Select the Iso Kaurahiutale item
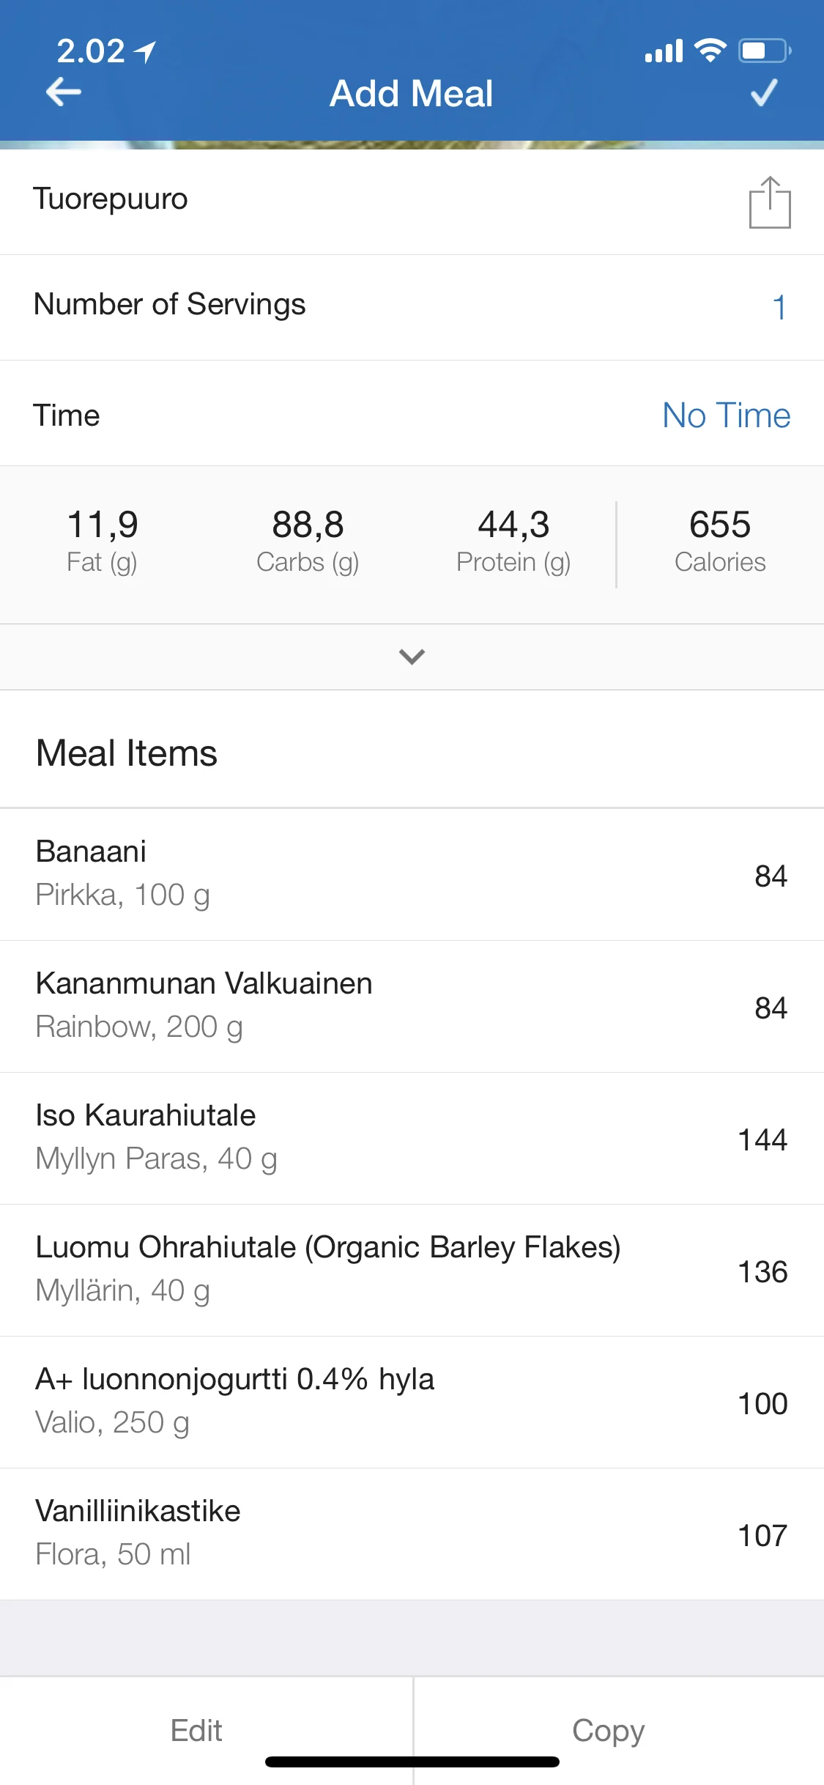The height and width of the screenshot is (1785, 824). pos(412,1138)
